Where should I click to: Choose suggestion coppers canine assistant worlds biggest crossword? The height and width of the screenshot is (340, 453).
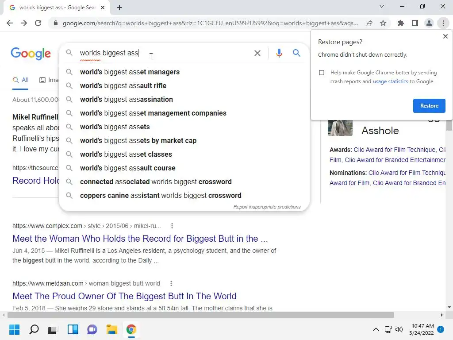coord(184,195)
